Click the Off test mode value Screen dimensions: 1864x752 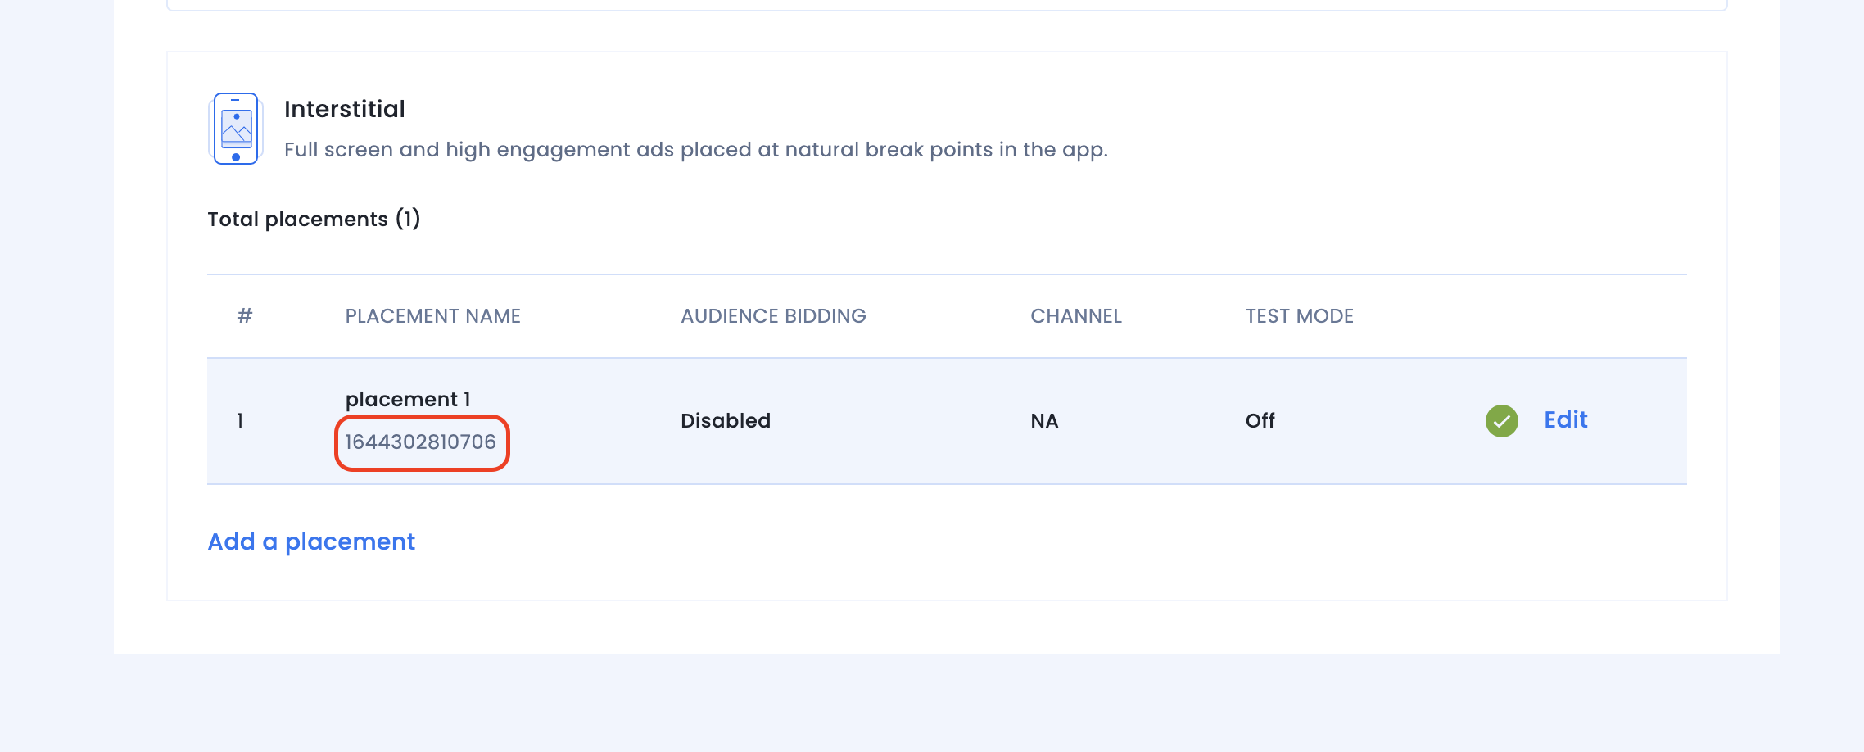1260,421
